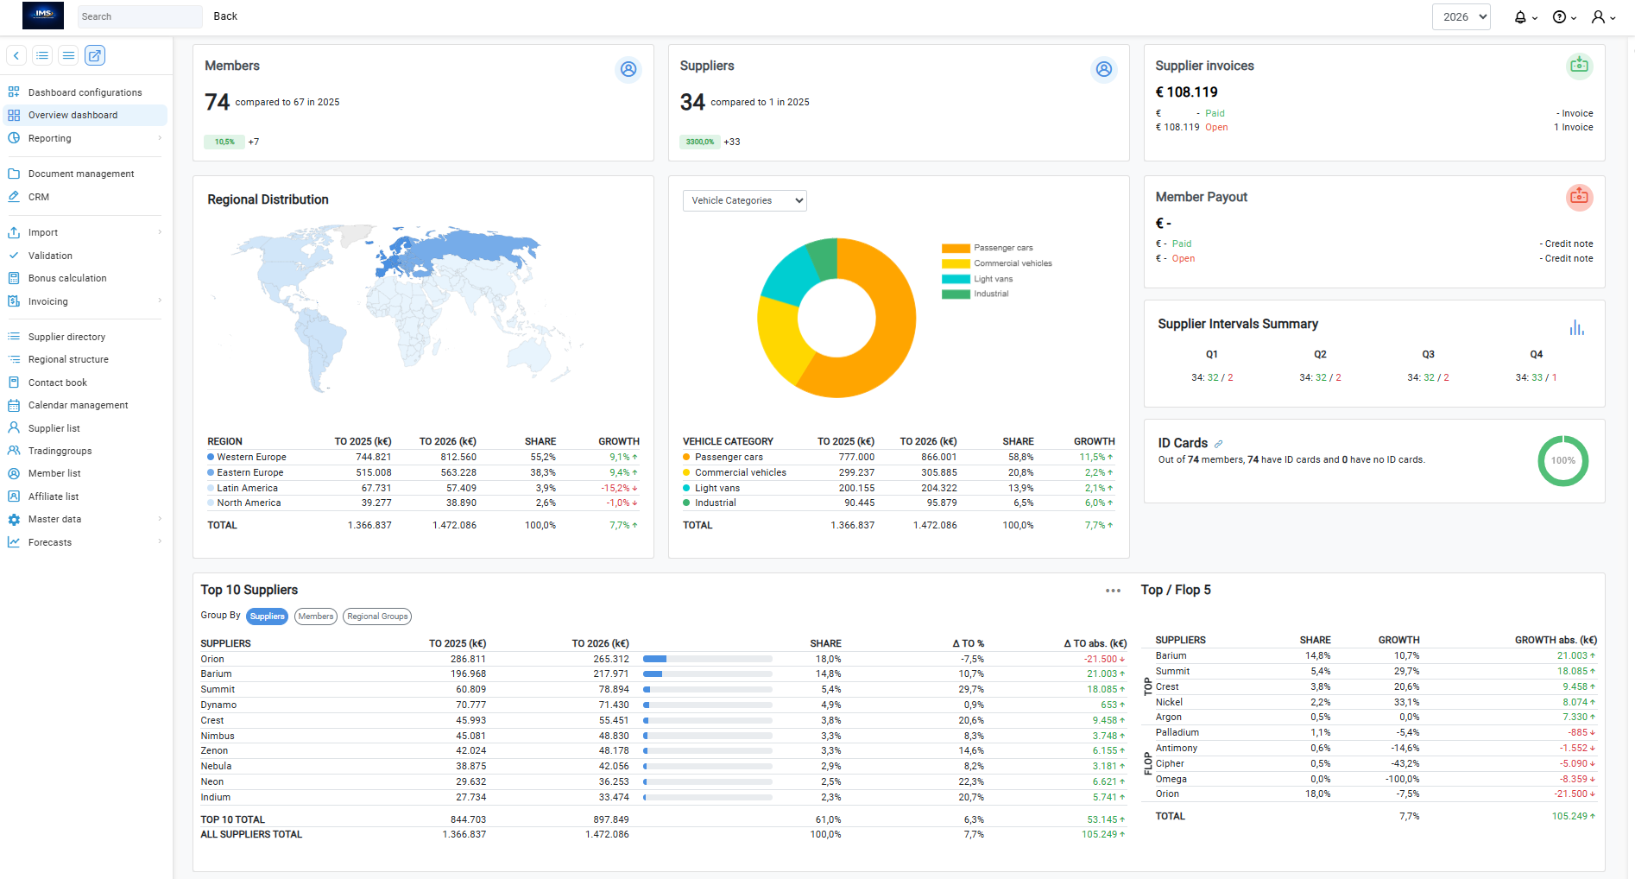The width and height of the screenshot is (1635, 879).
Task: Click the Commercial vehicles table row
Action: pos(899,472)
